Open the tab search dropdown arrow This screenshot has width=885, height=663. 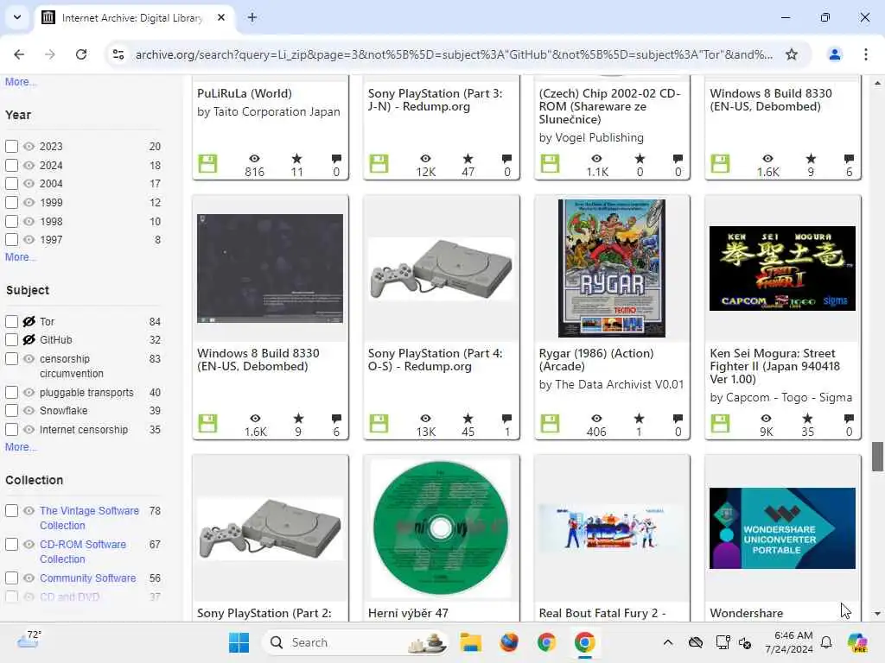17,17
